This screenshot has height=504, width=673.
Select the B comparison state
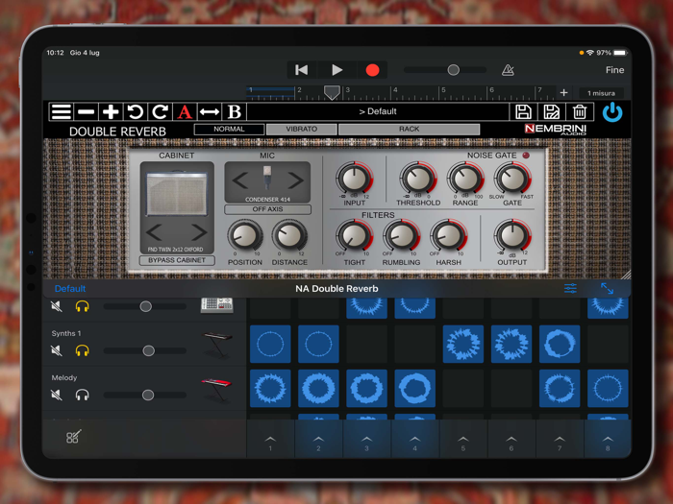235,112
